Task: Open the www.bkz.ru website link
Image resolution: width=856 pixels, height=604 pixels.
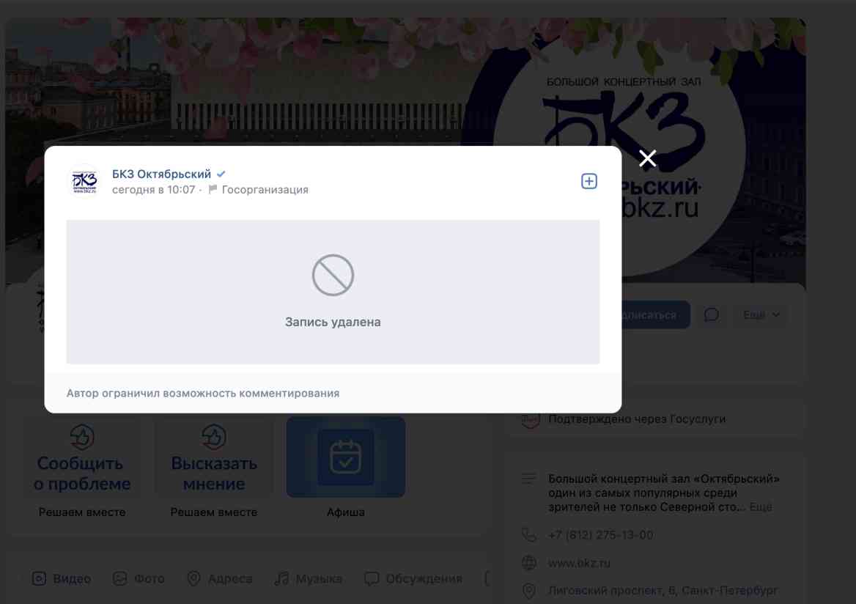Action: coord(579,563)
